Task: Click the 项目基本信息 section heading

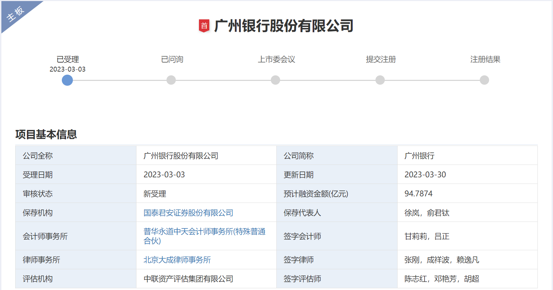Action: pyautogui.click(x=46, y=134)
